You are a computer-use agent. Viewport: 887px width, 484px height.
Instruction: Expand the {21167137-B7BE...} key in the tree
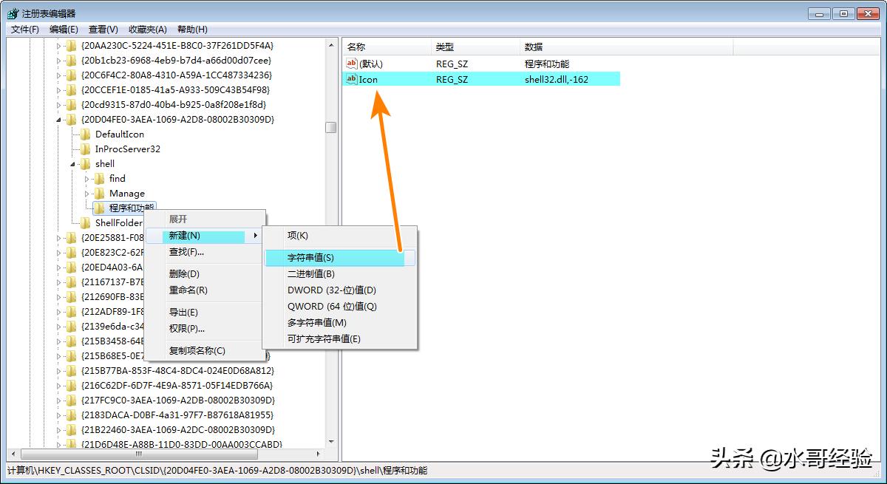[x=58, y=282]
